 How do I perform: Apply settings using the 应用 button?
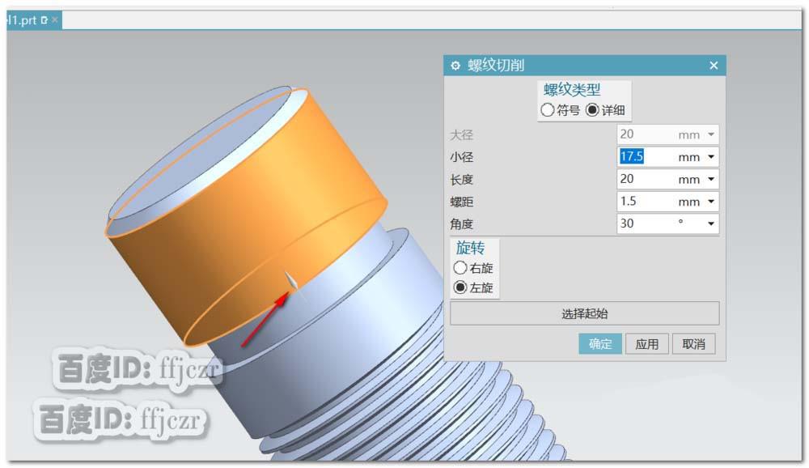tap(647, 343)
